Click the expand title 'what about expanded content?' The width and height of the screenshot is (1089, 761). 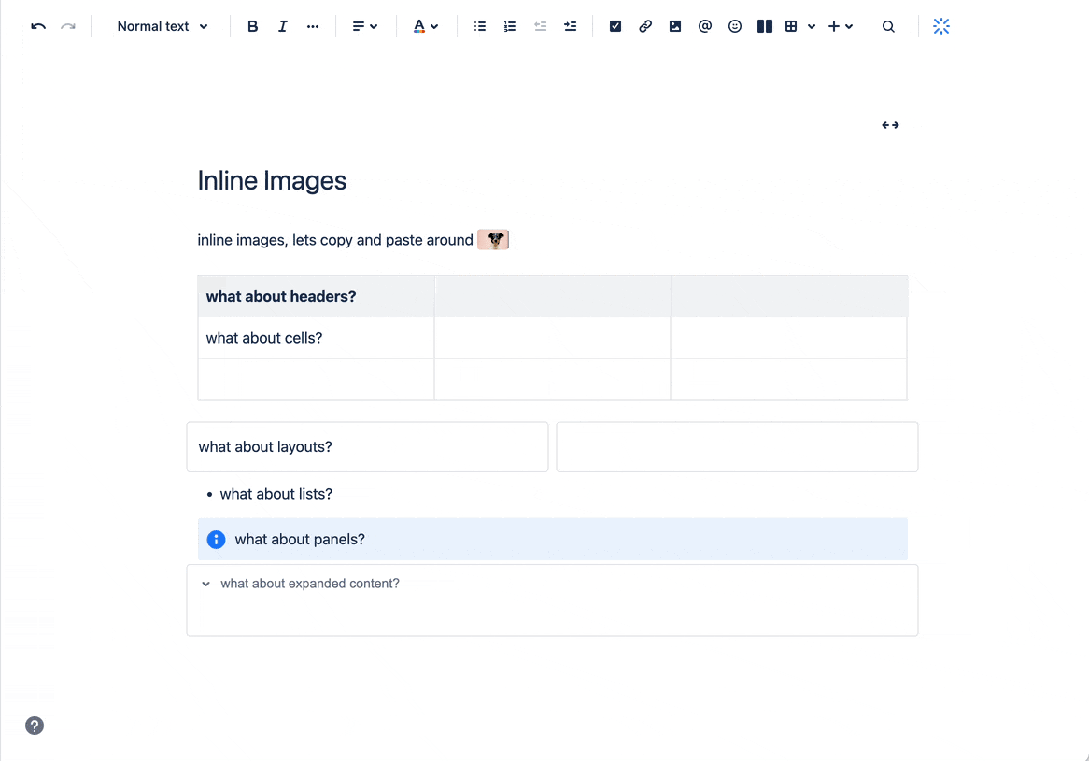(x=310, y=584)
